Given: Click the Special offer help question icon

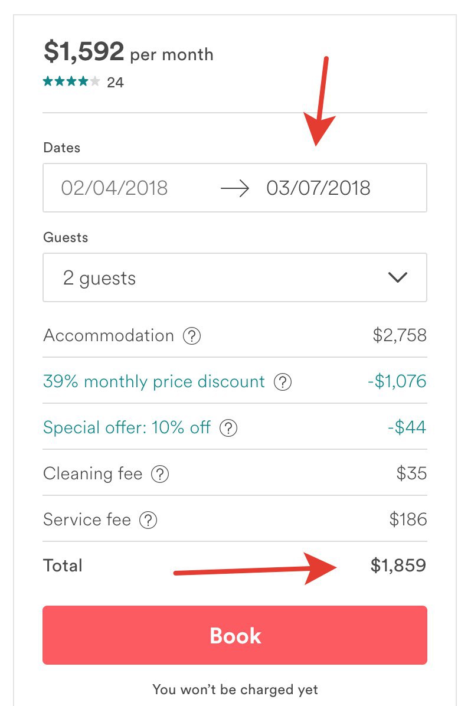Looking at the screenshot, I should tap(228, 428).
